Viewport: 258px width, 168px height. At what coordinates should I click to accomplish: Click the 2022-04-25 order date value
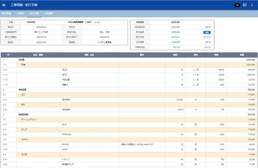[41, 27]
